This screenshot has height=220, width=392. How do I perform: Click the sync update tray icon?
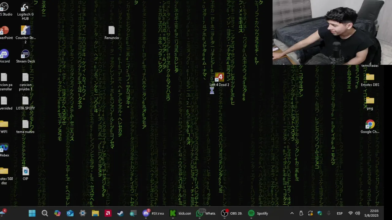point(310,213)
